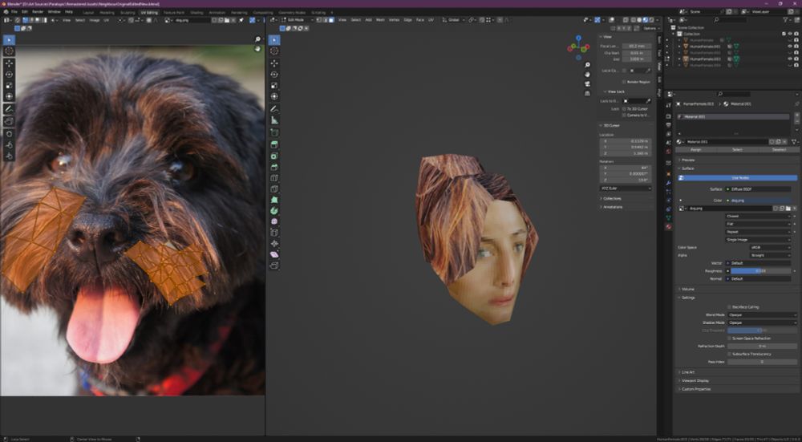Expand the Collections panel in sidebar
The width and height of the screenshot is (802, 442).
tap(611, 198)
